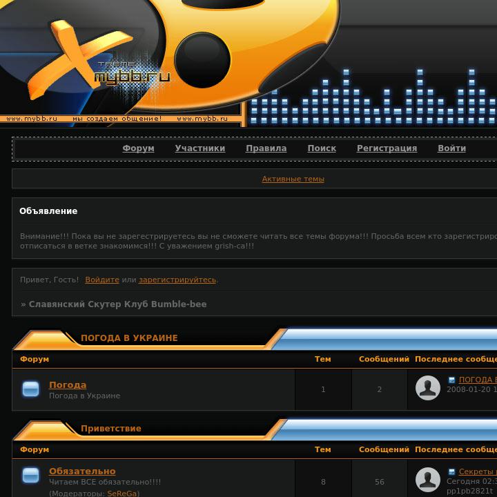The image size is (497, 497).
Task: Click message count 56 in Обязательно row
Action: (380, 482)
